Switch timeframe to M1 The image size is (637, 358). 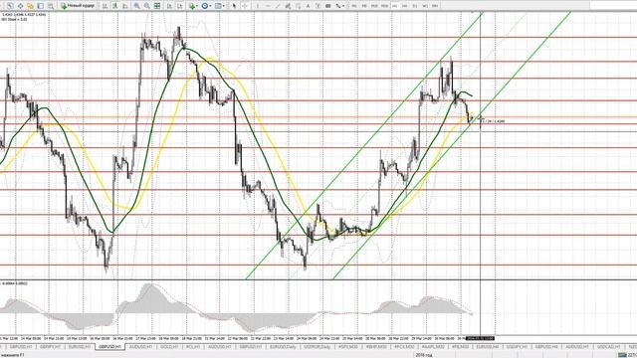point(354,6)
